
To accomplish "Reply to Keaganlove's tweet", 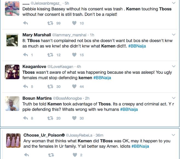I will [x=26, y=87].
